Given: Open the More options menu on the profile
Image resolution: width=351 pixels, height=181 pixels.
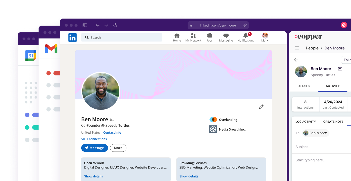Looking at the screenshot, I should click(x=118, y=148).
